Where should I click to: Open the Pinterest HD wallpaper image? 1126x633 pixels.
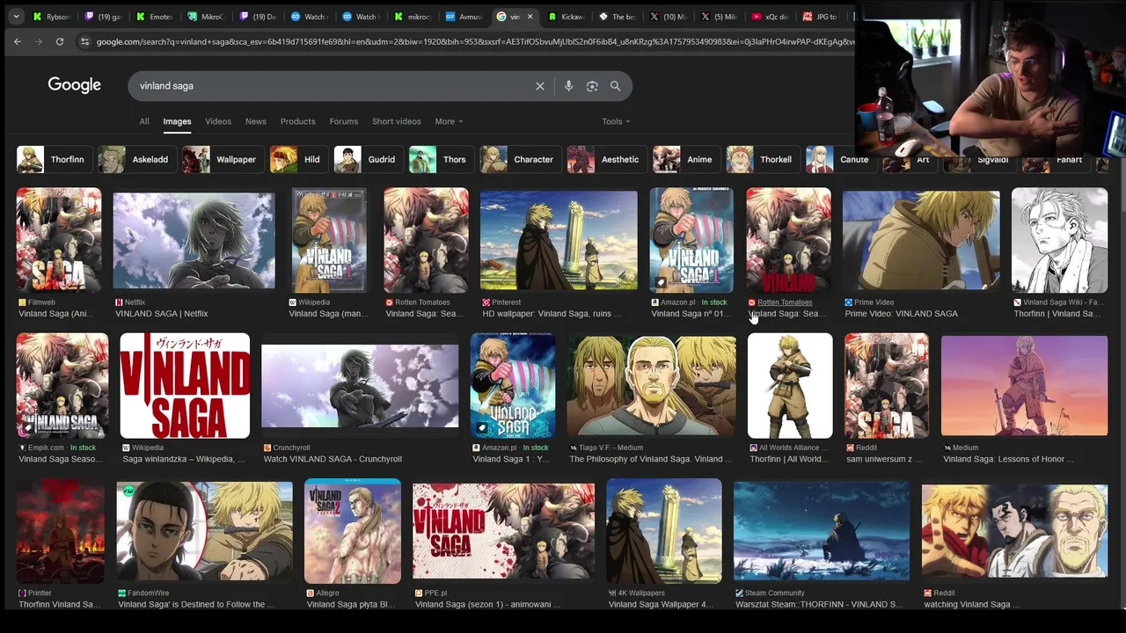(559, 240)
